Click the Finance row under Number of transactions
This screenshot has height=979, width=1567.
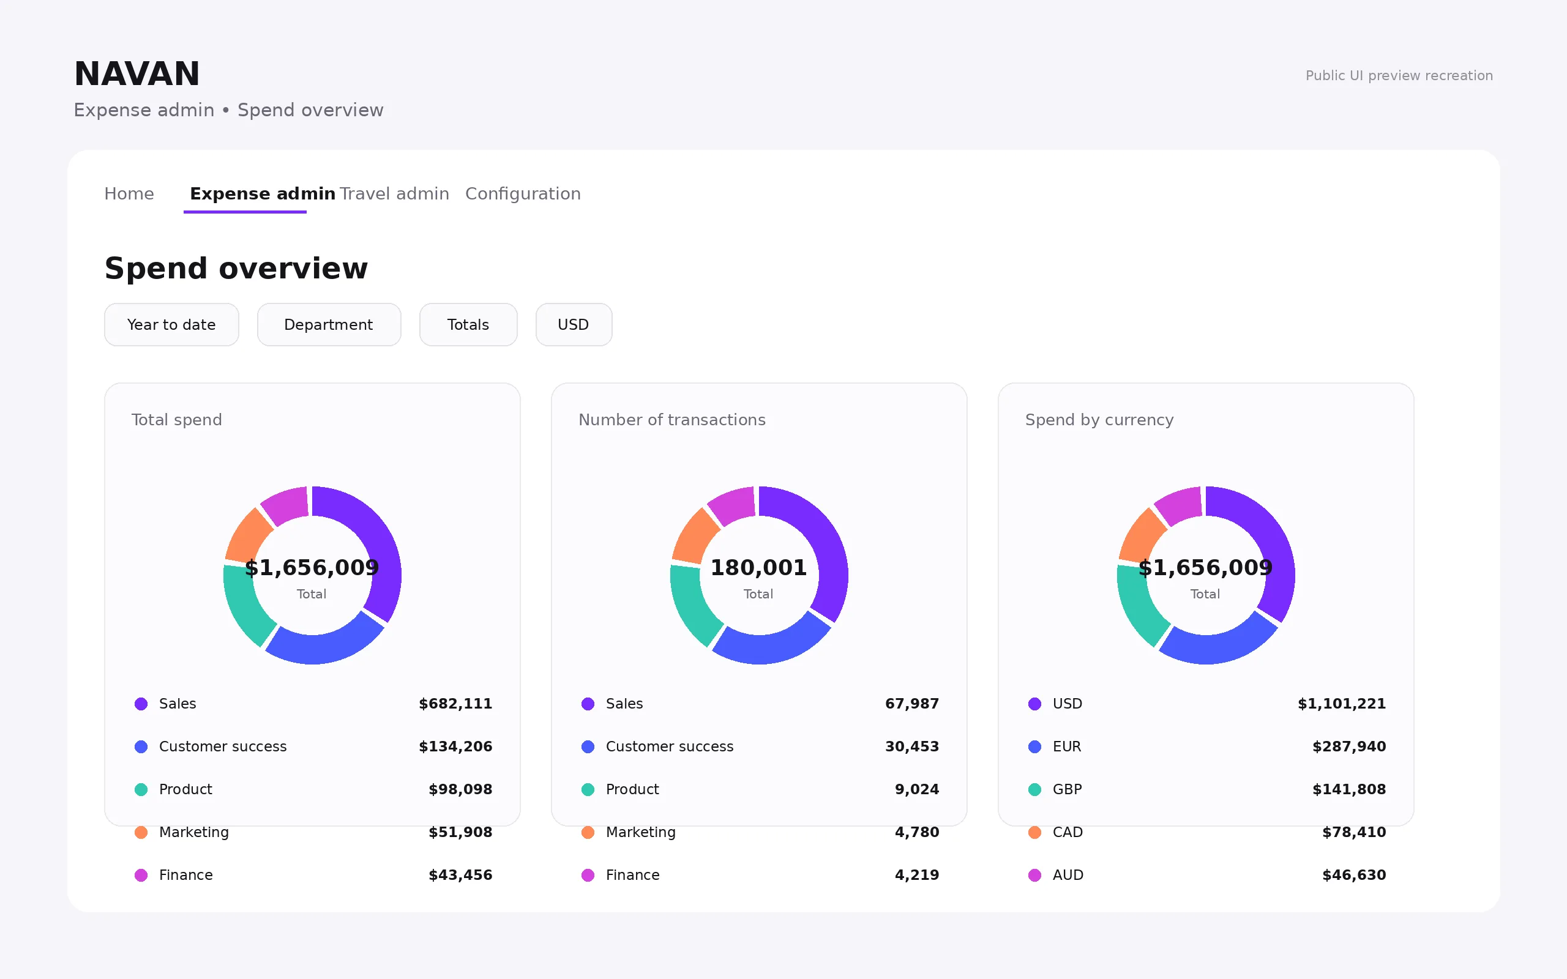click(760, 875)
